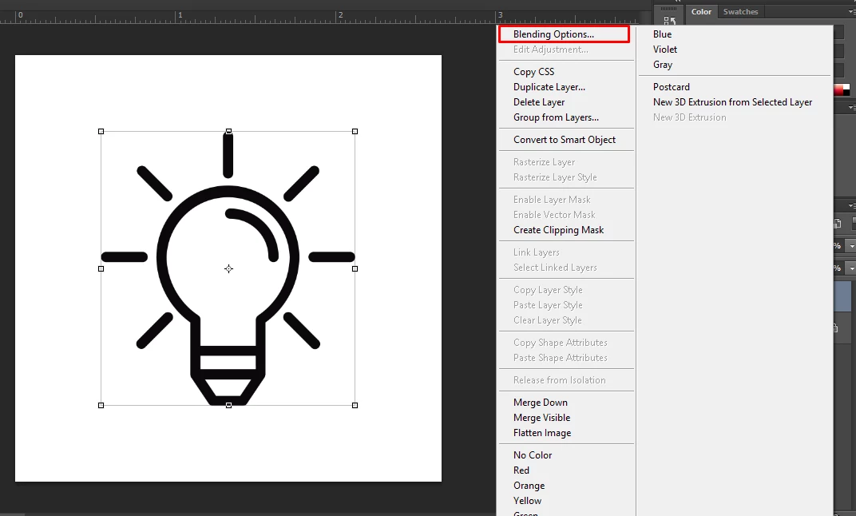Choose Create Clipping Mask

click(x=558, y=230)
